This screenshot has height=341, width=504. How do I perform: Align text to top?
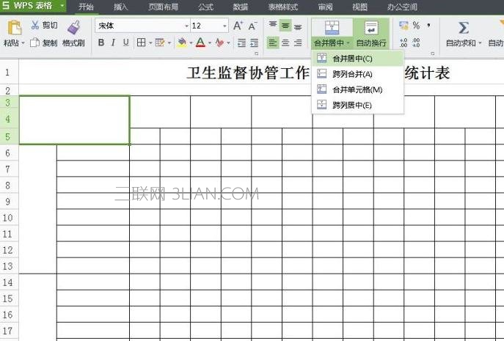click(x=273, y=26)
